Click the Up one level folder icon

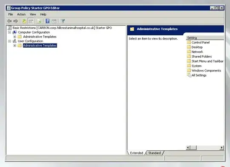point(24,21)
